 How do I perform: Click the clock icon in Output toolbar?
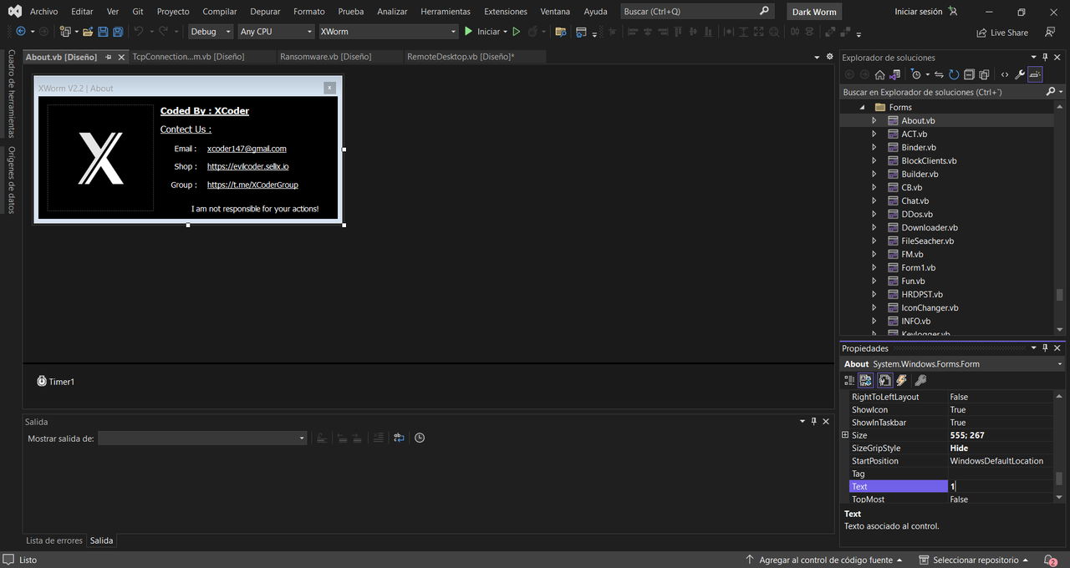(x=420, y=438)
